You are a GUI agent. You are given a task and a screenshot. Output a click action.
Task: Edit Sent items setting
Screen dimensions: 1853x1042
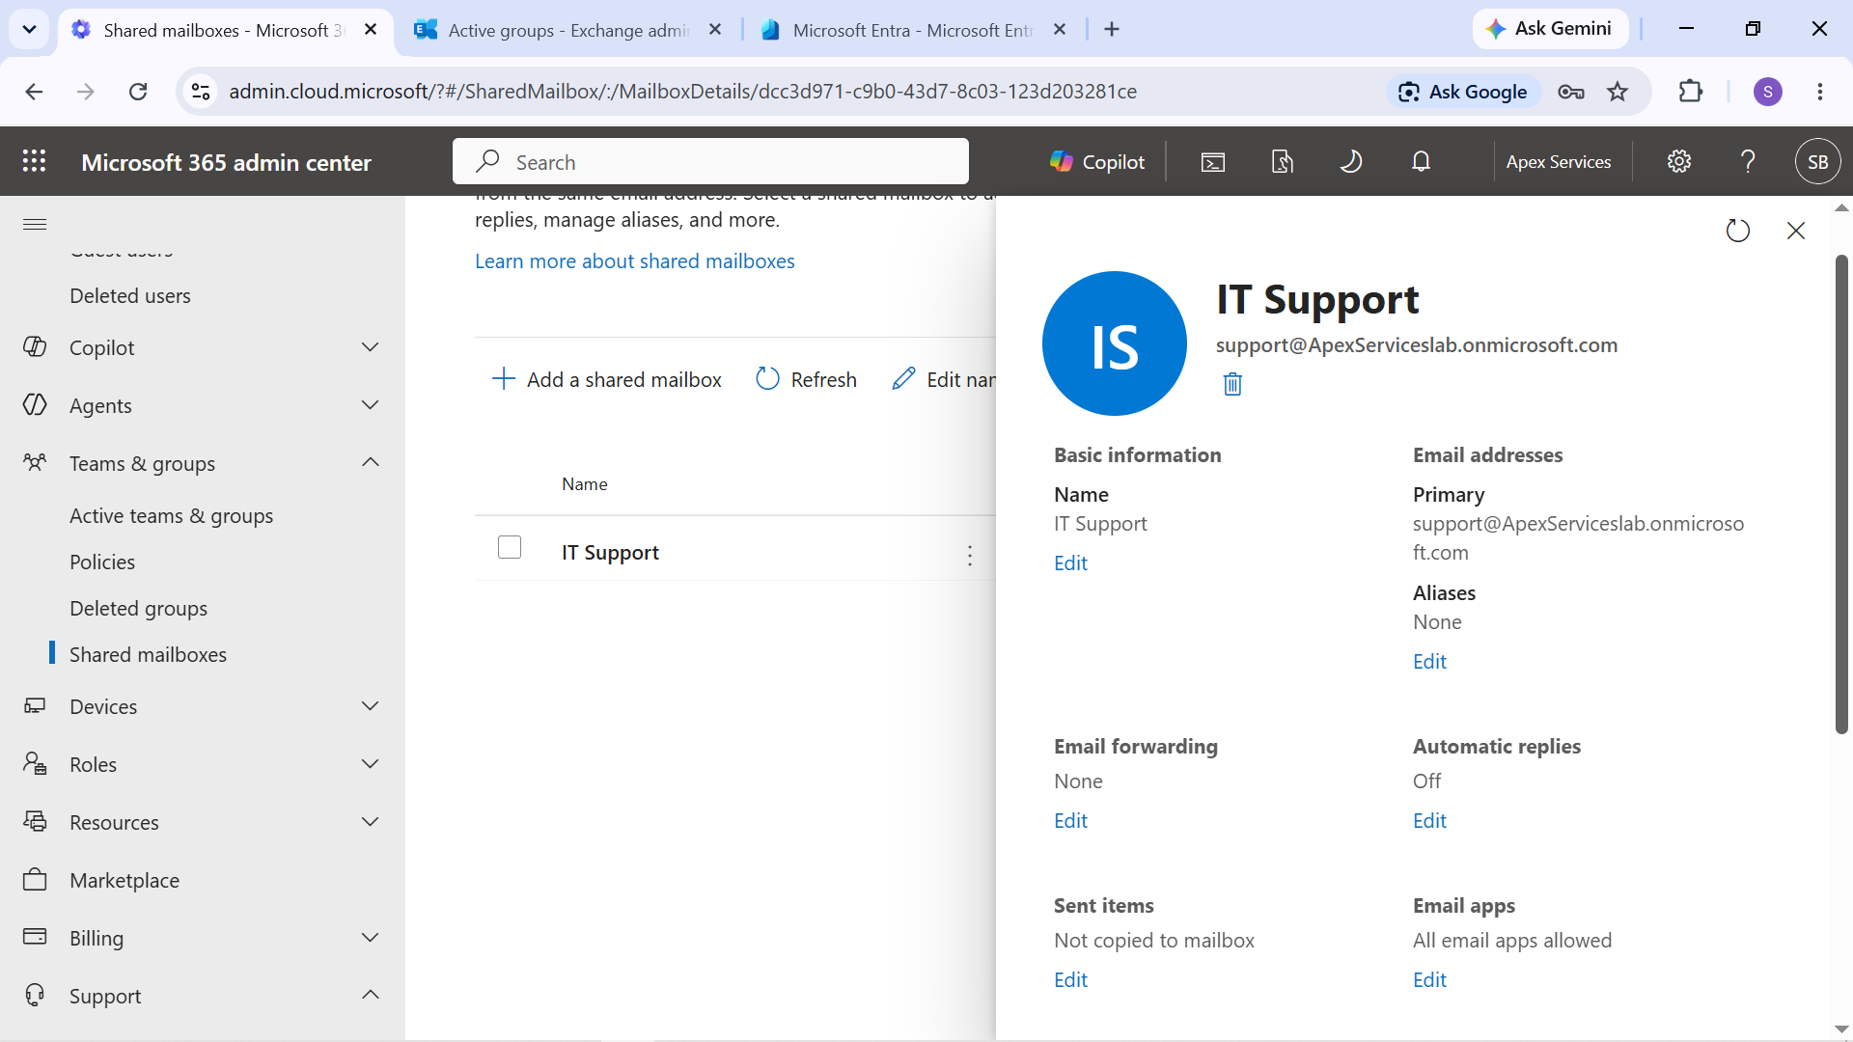(x=1071, y=980)
